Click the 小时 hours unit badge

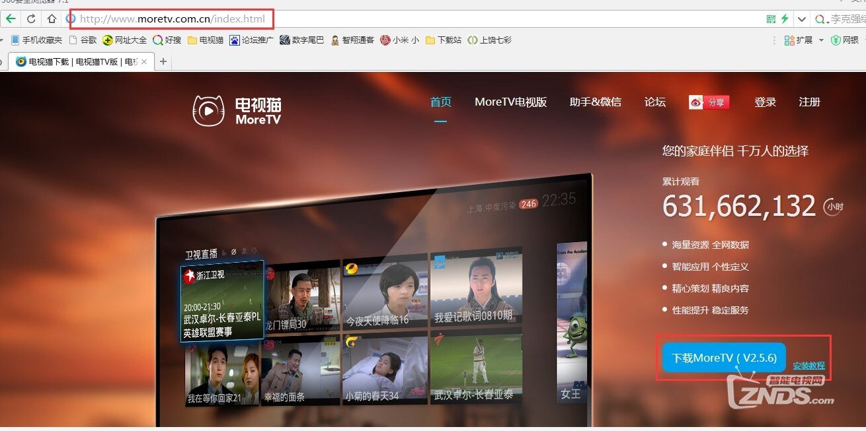tap(834, 207)
